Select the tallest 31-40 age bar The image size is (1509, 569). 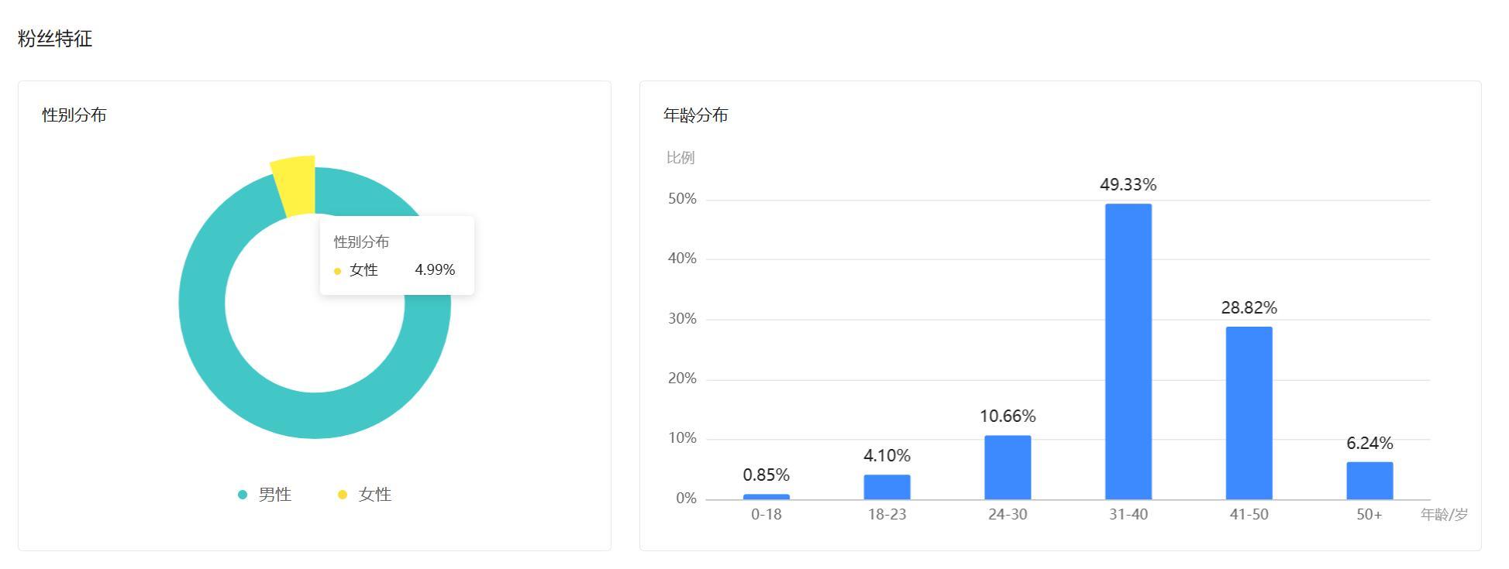tap(1128, 351)
